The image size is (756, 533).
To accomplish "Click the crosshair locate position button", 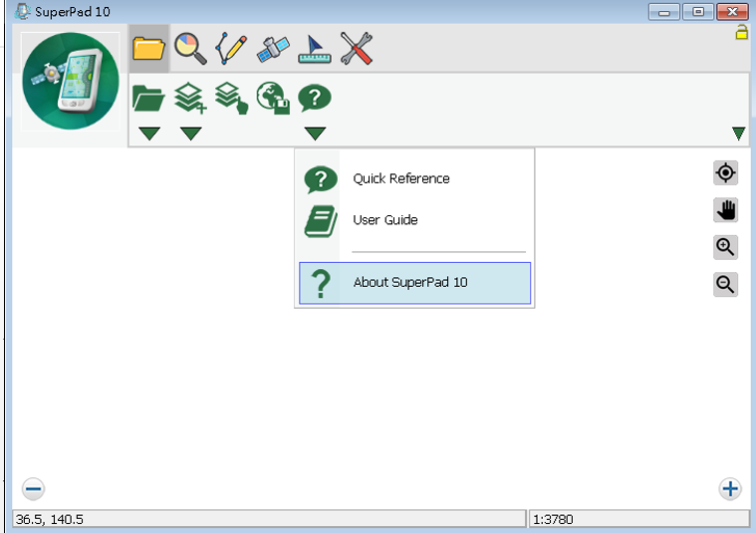I will [726, 172].
